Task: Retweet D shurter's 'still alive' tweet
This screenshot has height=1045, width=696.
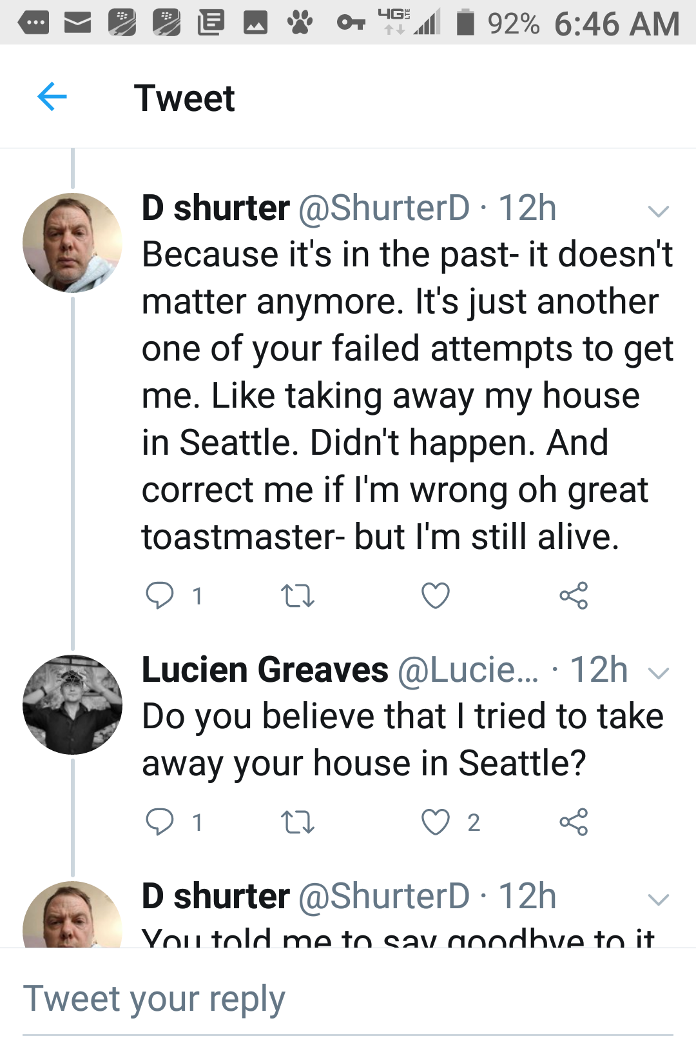Action: [298, 595]
